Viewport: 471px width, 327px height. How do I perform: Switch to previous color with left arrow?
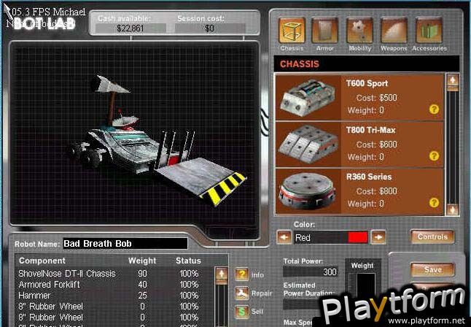pyautogui.click(x=284, y=237)
